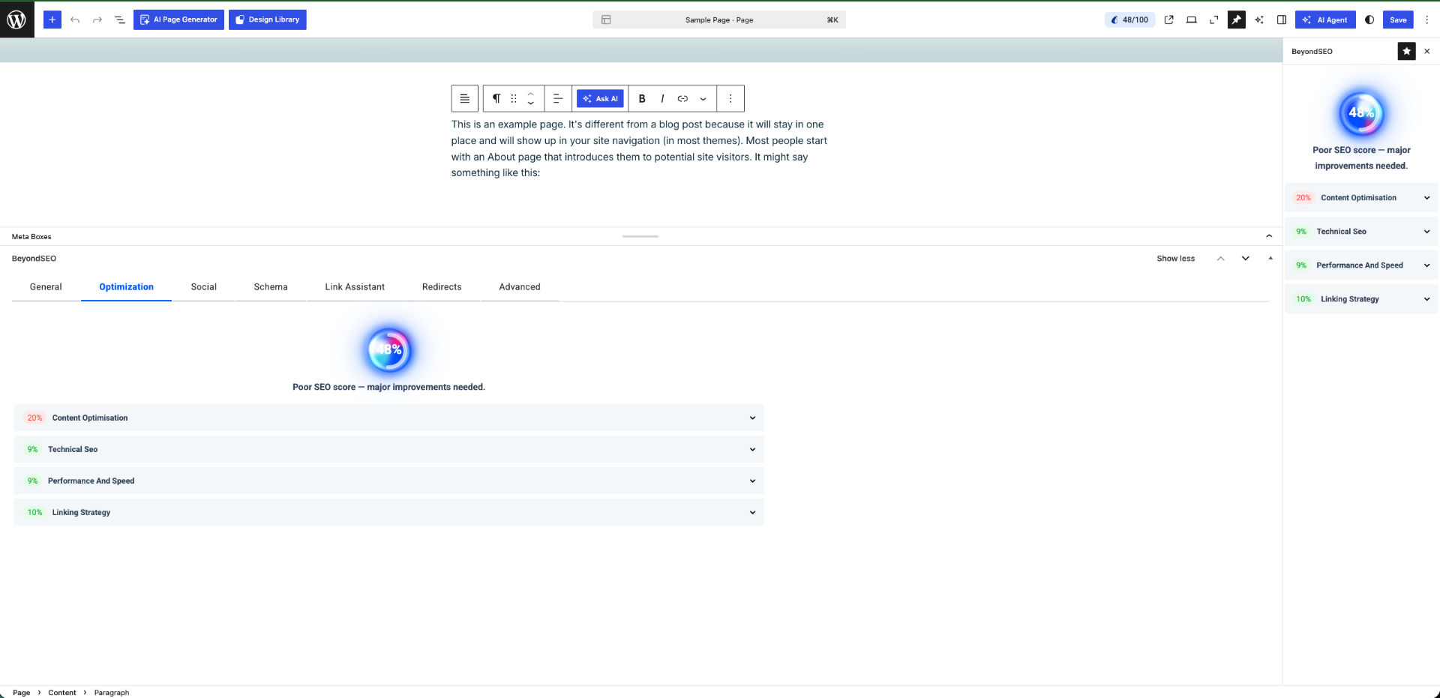Expand Technical Seo in meta box

tap(388, 449)
